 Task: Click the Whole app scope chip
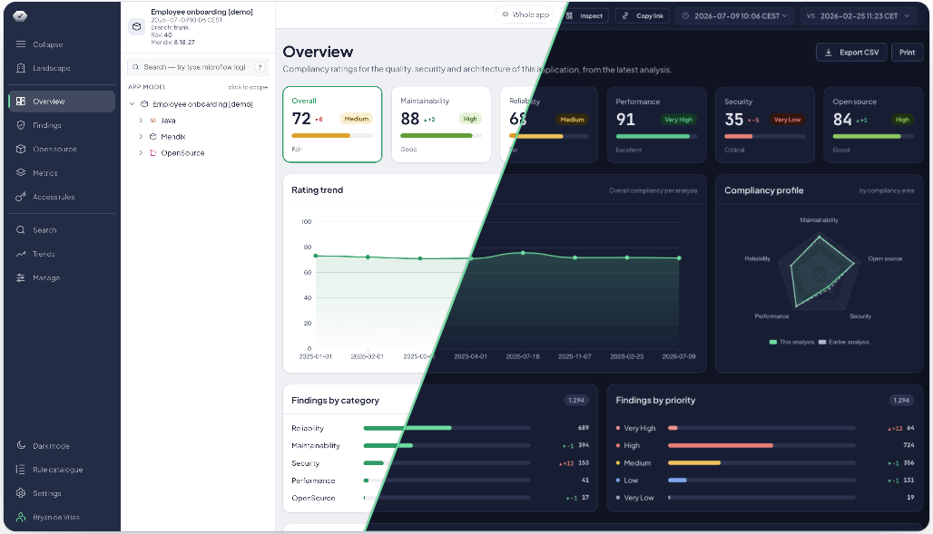[x=525, y=15]
